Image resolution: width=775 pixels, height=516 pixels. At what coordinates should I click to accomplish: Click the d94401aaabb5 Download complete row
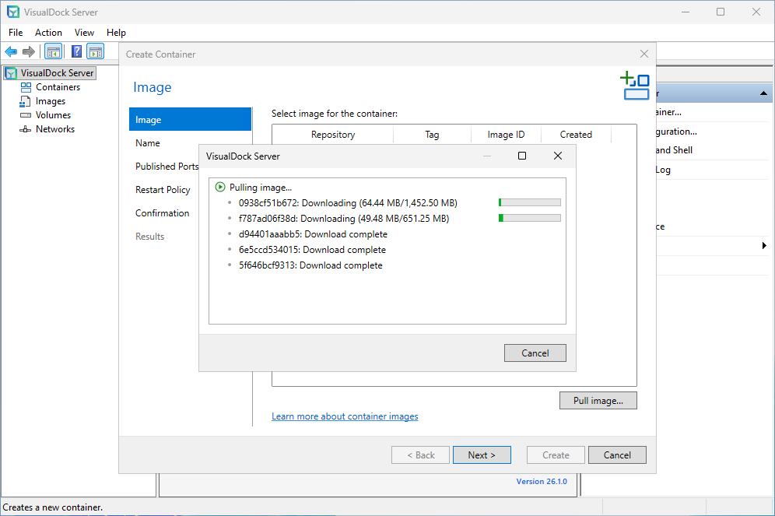(x=313, y=234)
